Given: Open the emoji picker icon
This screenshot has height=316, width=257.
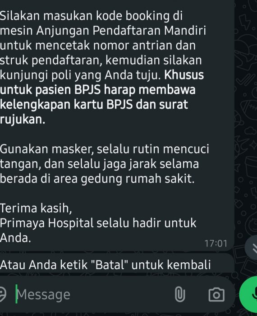Looking at the screenshot, I should point(2,294).
